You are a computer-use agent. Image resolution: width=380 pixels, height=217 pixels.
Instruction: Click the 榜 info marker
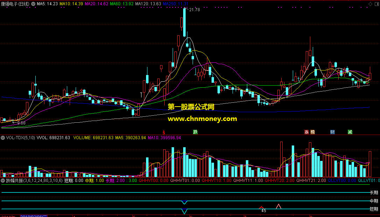point(313,132)
